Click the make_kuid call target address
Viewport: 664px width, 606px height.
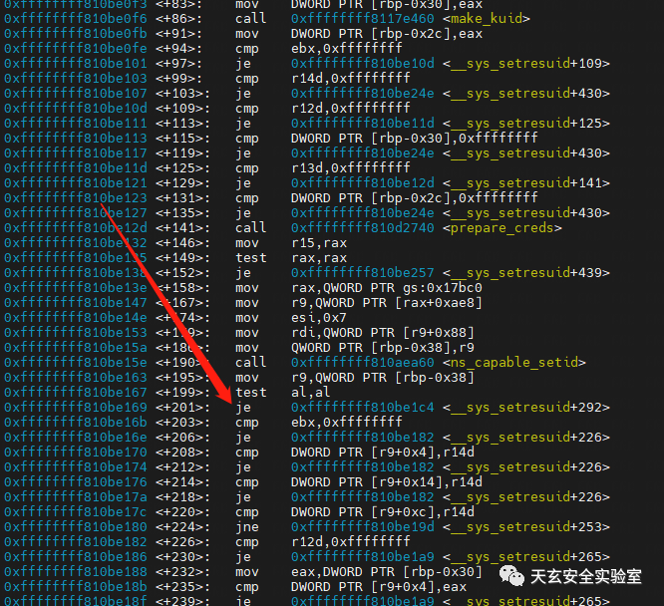click(363, 19)
